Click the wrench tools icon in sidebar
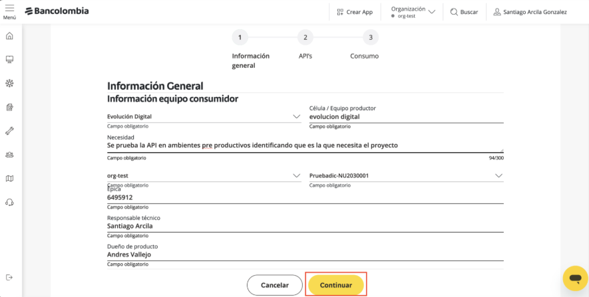The width and height of the screenshot is (589, 297). pos(9,131)
